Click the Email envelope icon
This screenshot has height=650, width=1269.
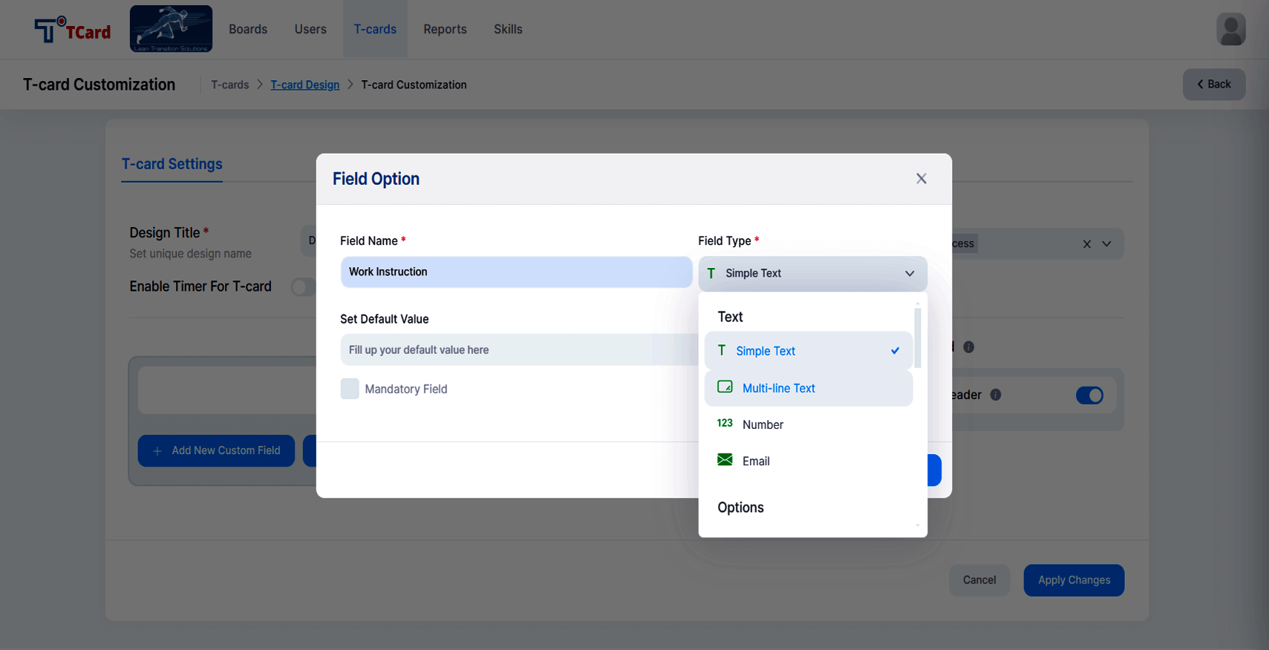click(x=725, y=460)
